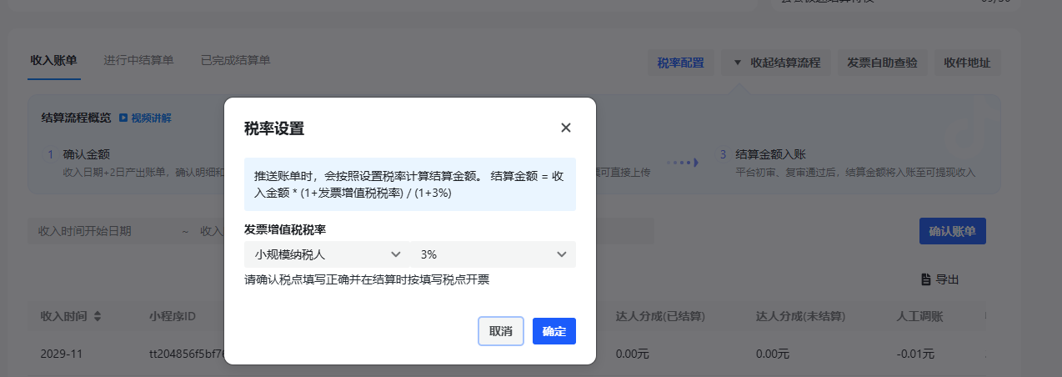Close the 税率设置 dialog with X
This screenshot has width=1062, height=377.
pyautogui.click(x=566, y=128)
